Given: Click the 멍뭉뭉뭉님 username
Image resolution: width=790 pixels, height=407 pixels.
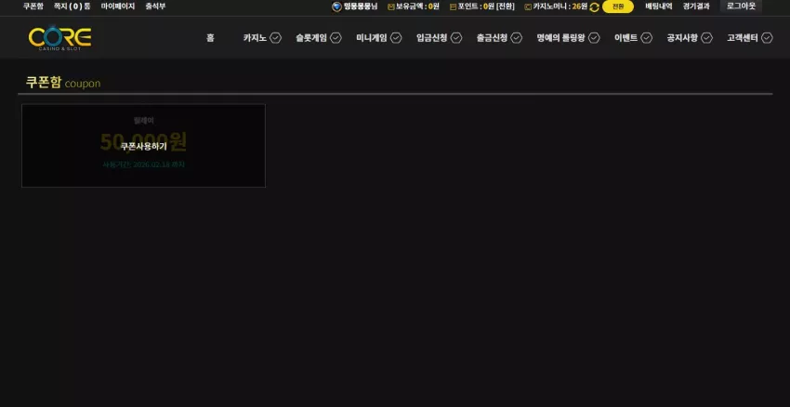Looking at the screenshot, I should pyautogui.click(x=361, y=7).
